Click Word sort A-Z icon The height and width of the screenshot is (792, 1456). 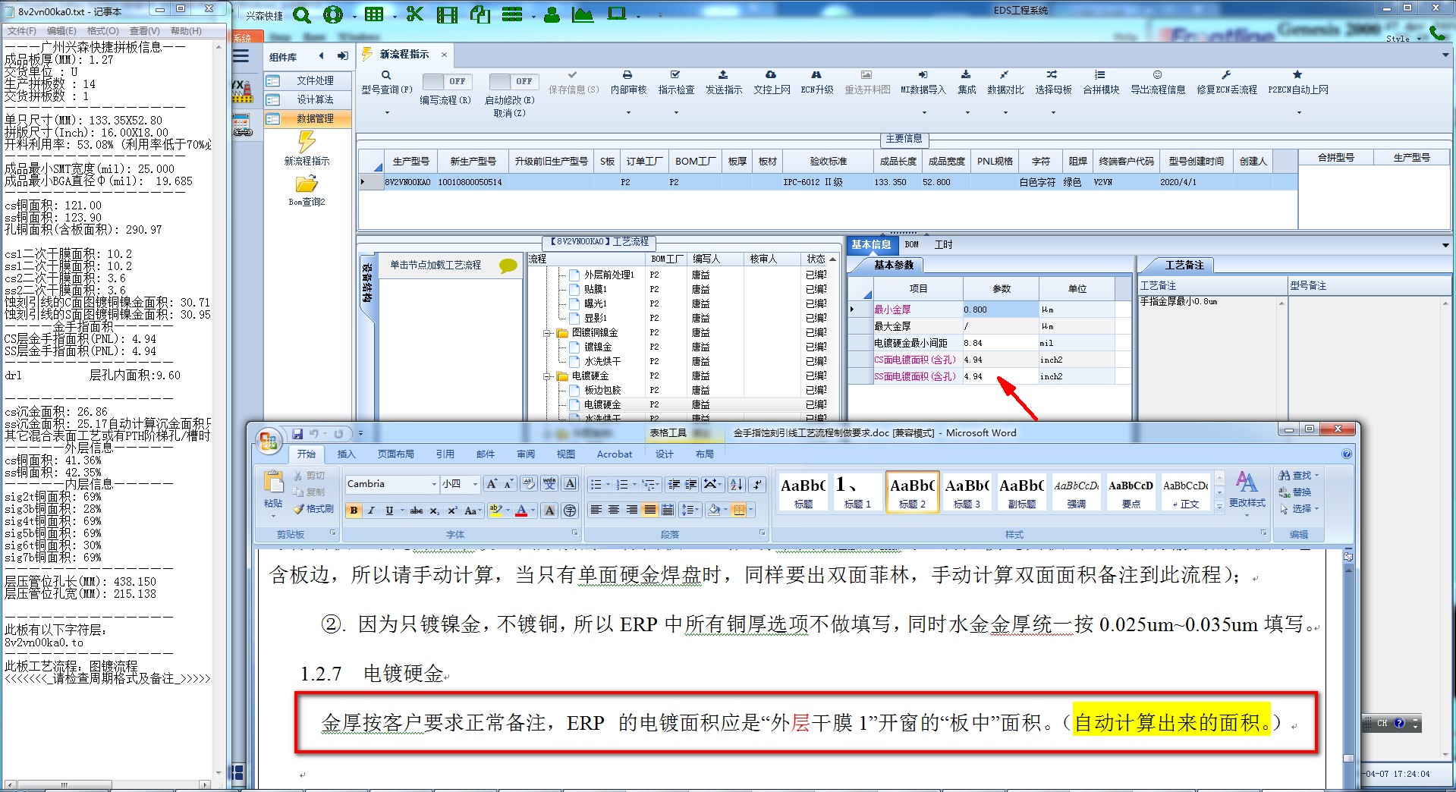coord(736,484)
